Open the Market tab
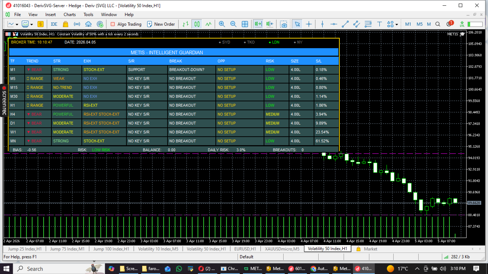 pyautogui.click(x=367, y=249)
